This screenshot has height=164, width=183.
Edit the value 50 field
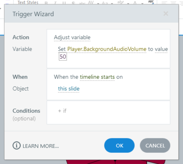click(63, 57)
